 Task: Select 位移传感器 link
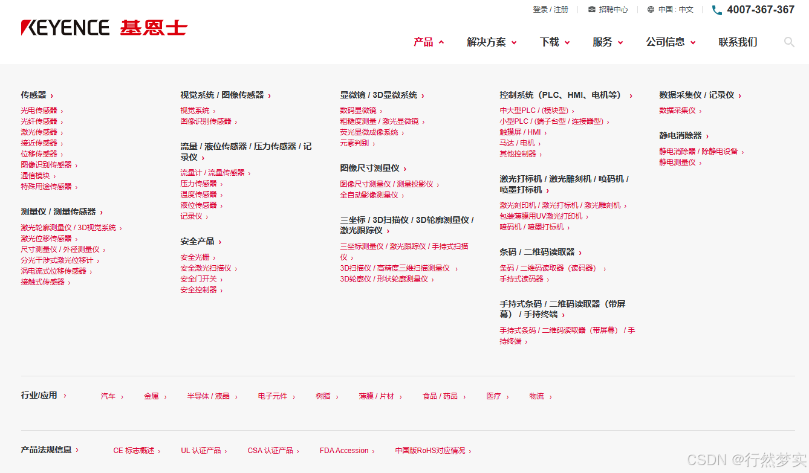coord(42,154)
